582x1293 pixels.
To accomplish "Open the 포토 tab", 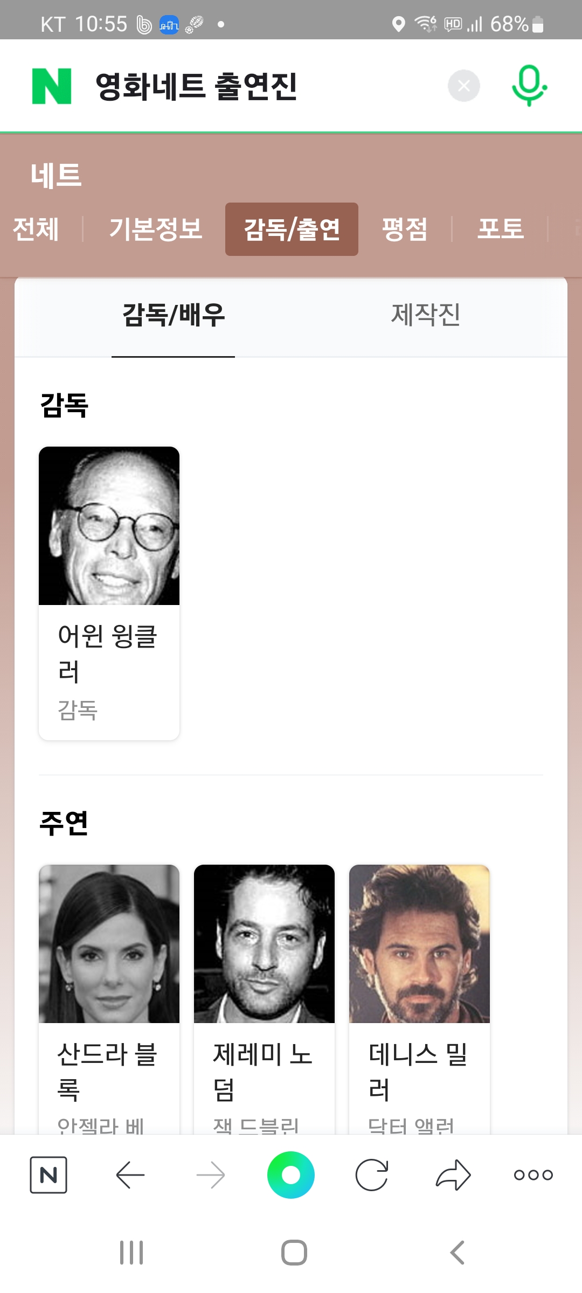I will (501, 229).
